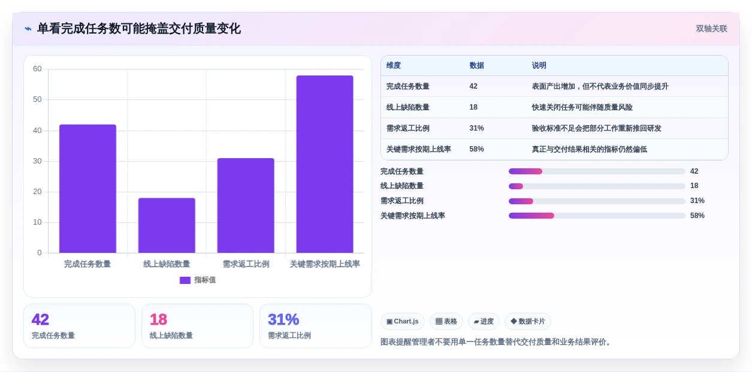Click the x-axis label 关键需求按期上线率

pos(325,264)
